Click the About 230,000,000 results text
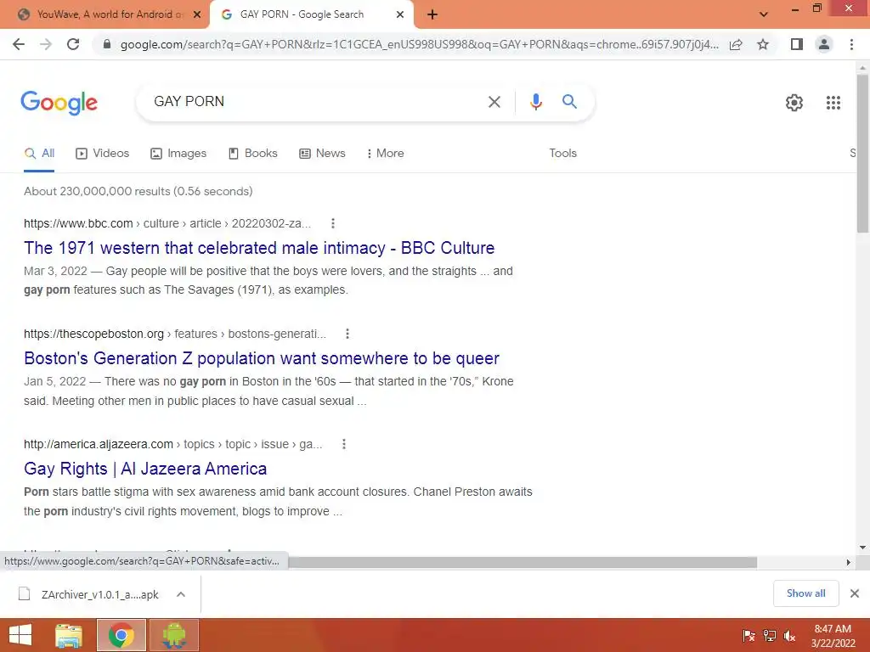 pos(138,191)
